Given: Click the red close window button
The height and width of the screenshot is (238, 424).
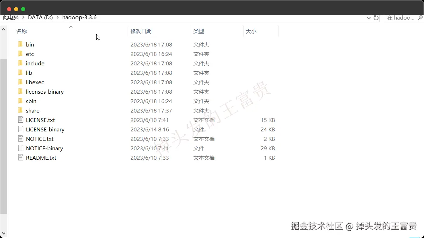Looking at the screenshot, I should tap(9, 9).
